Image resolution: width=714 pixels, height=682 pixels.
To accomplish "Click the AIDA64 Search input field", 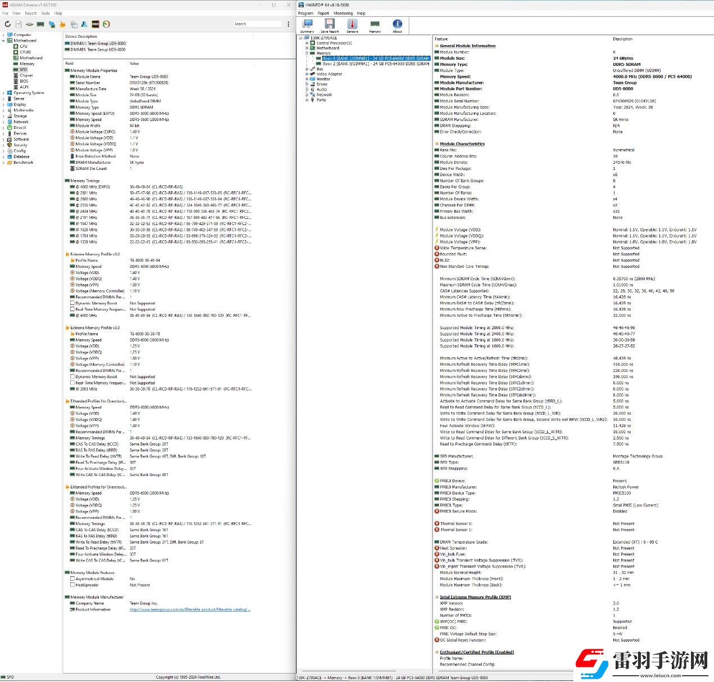I will [257, 24].
